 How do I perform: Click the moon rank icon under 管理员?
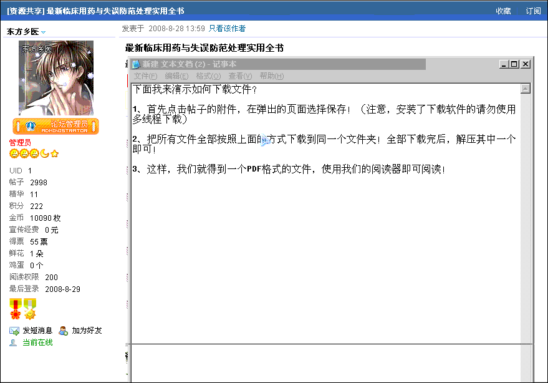[x=44, y=153]
